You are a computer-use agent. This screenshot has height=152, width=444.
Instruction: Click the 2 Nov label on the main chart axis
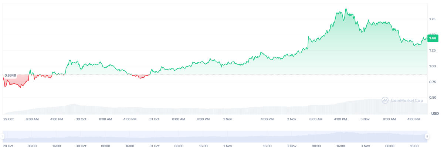click(x=292, y=119)
